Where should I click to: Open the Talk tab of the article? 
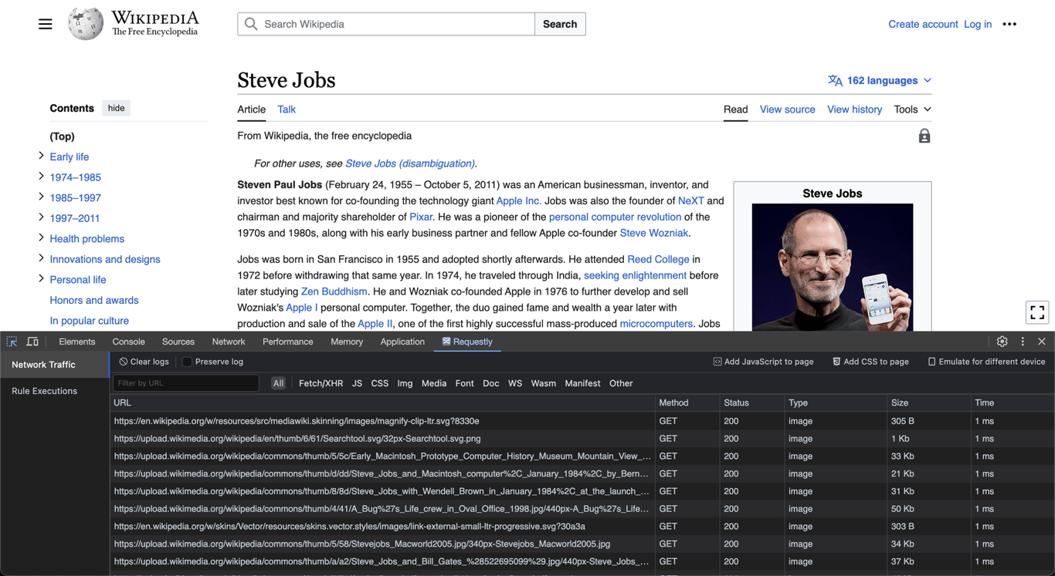coord(287,109)
